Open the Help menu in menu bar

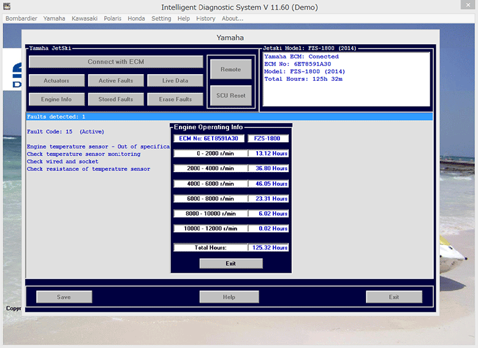tap(183, 18)
